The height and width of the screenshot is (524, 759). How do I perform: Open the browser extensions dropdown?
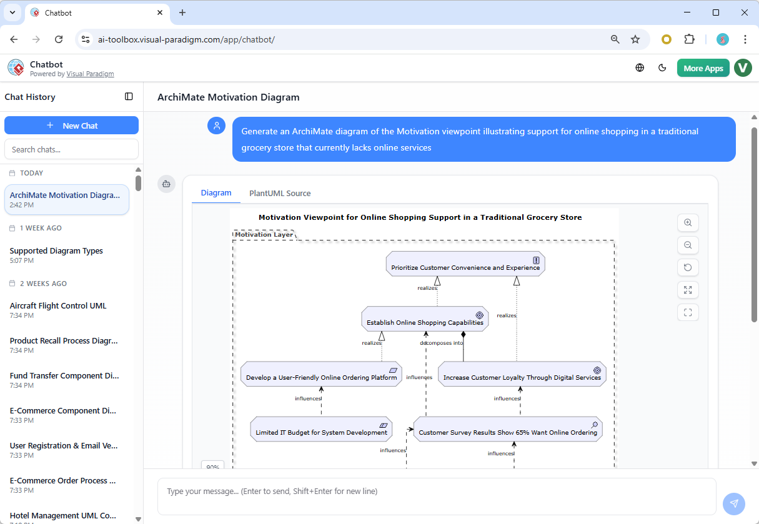point(689,39)
